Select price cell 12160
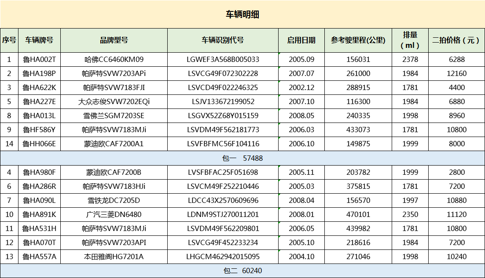Viewport: 485px width, 278px height. (456, 73)
